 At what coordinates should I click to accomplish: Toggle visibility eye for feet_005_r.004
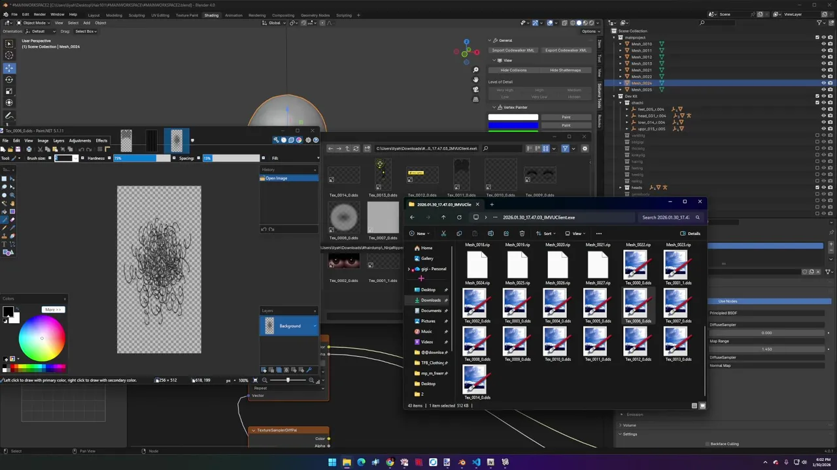tap(824, 109)
